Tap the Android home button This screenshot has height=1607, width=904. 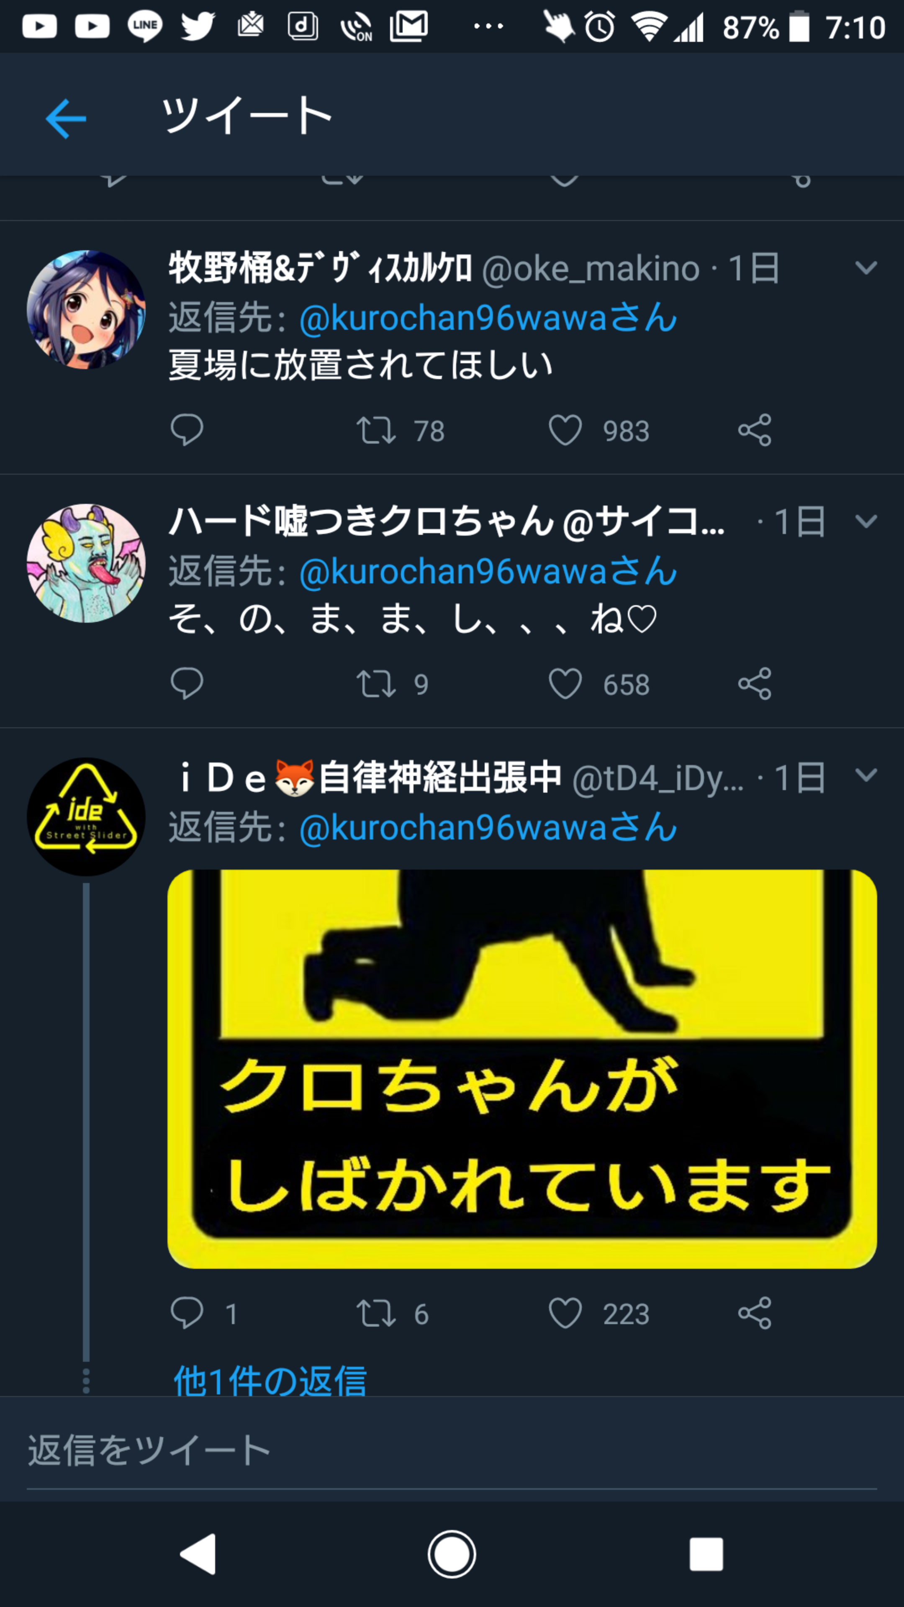(452, 1554)
